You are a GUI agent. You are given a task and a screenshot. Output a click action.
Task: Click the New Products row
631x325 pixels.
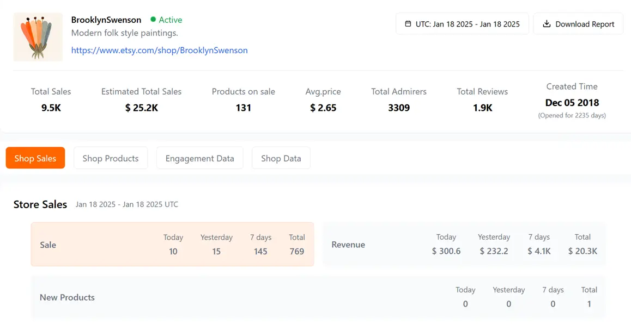click(x=318, y=297)
